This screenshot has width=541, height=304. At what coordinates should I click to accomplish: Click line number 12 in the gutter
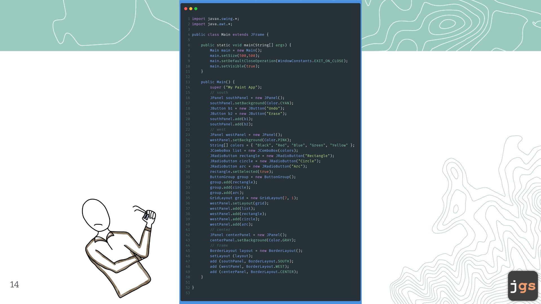tap(188, 77)
